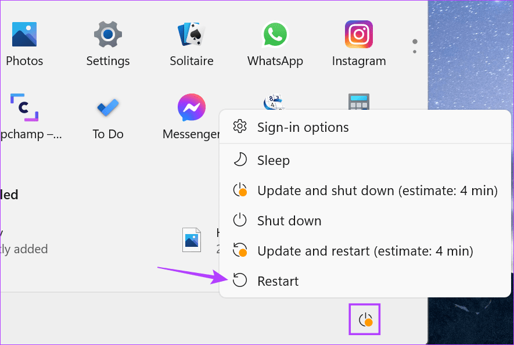Open the recently added image file entry
514x345 pixels.
click(x=192, y=240)
